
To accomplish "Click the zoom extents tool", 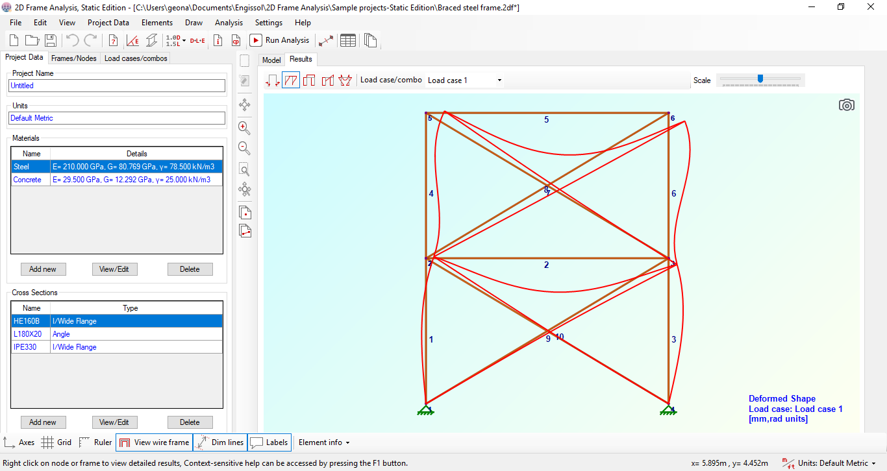I will (x=244, y=190).
